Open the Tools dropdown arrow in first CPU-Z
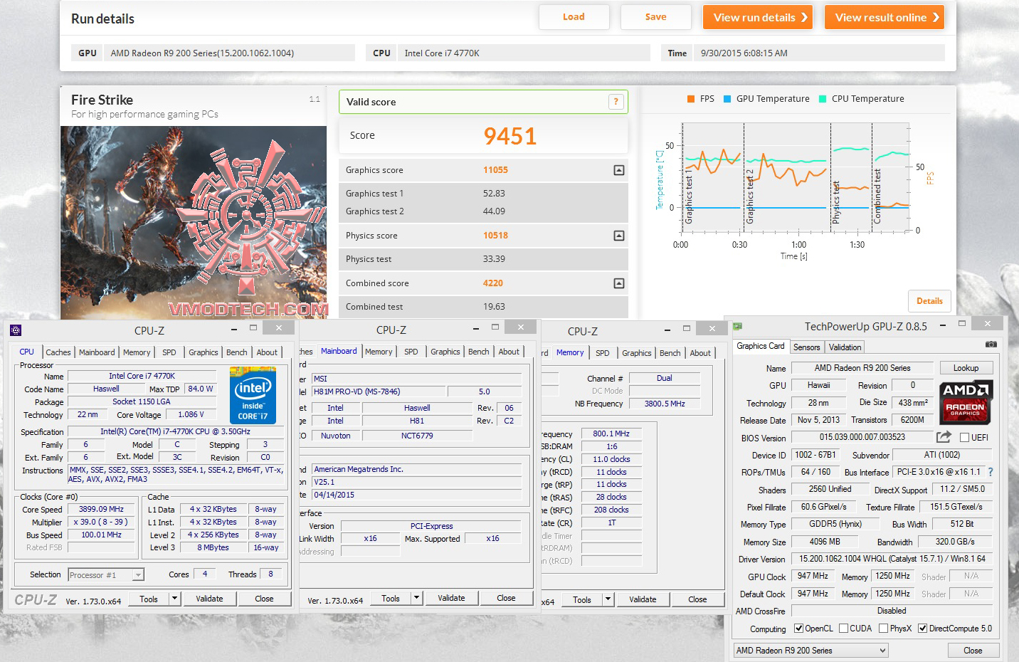Image resolution: width=1019 pixels, height=662 pixels. point(174,599)
